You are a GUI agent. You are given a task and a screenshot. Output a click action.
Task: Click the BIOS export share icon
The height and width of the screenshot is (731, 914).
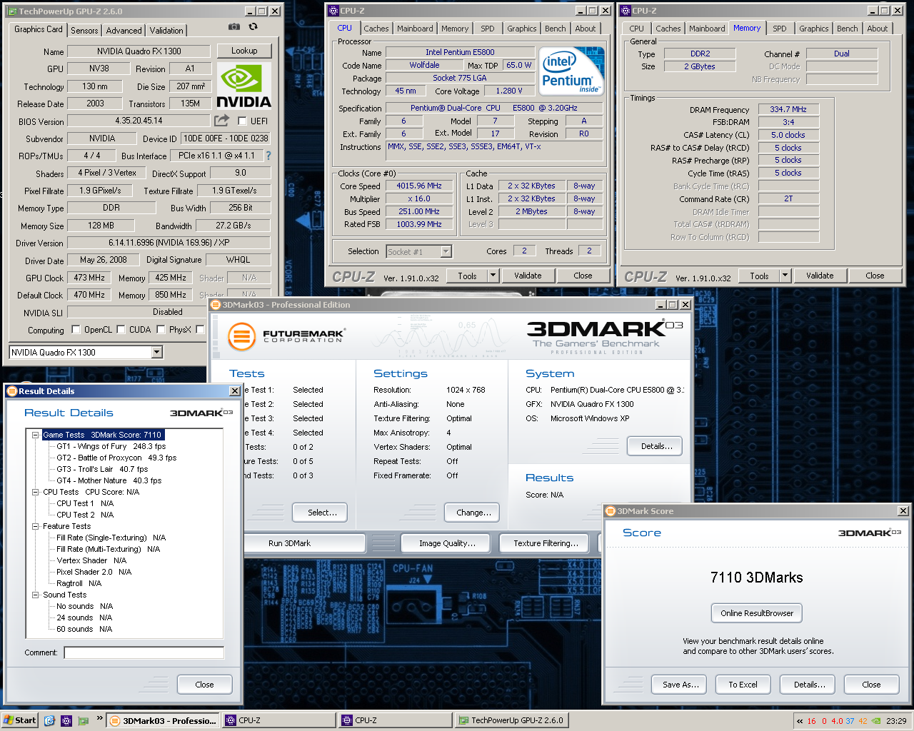coord(222,121)
